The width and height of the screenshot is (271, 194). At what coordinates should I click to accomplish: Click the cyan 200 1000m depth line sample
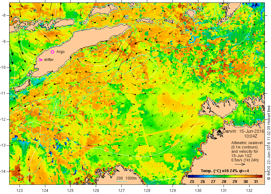click(122, 181)
